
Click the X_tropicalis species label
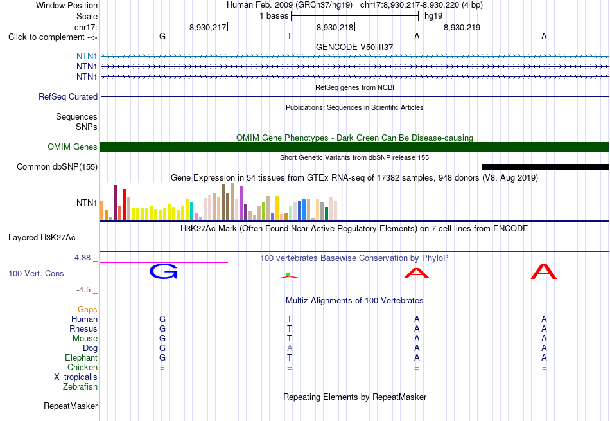point(76,377)
